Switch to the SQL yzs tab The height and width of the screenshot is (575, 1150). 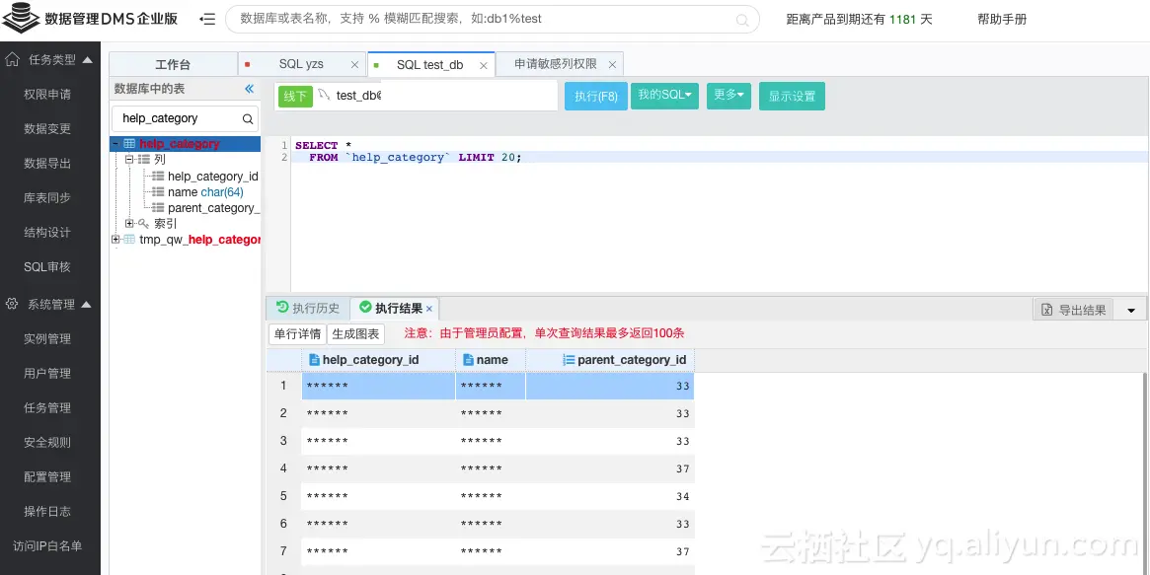tap(301, 64)
